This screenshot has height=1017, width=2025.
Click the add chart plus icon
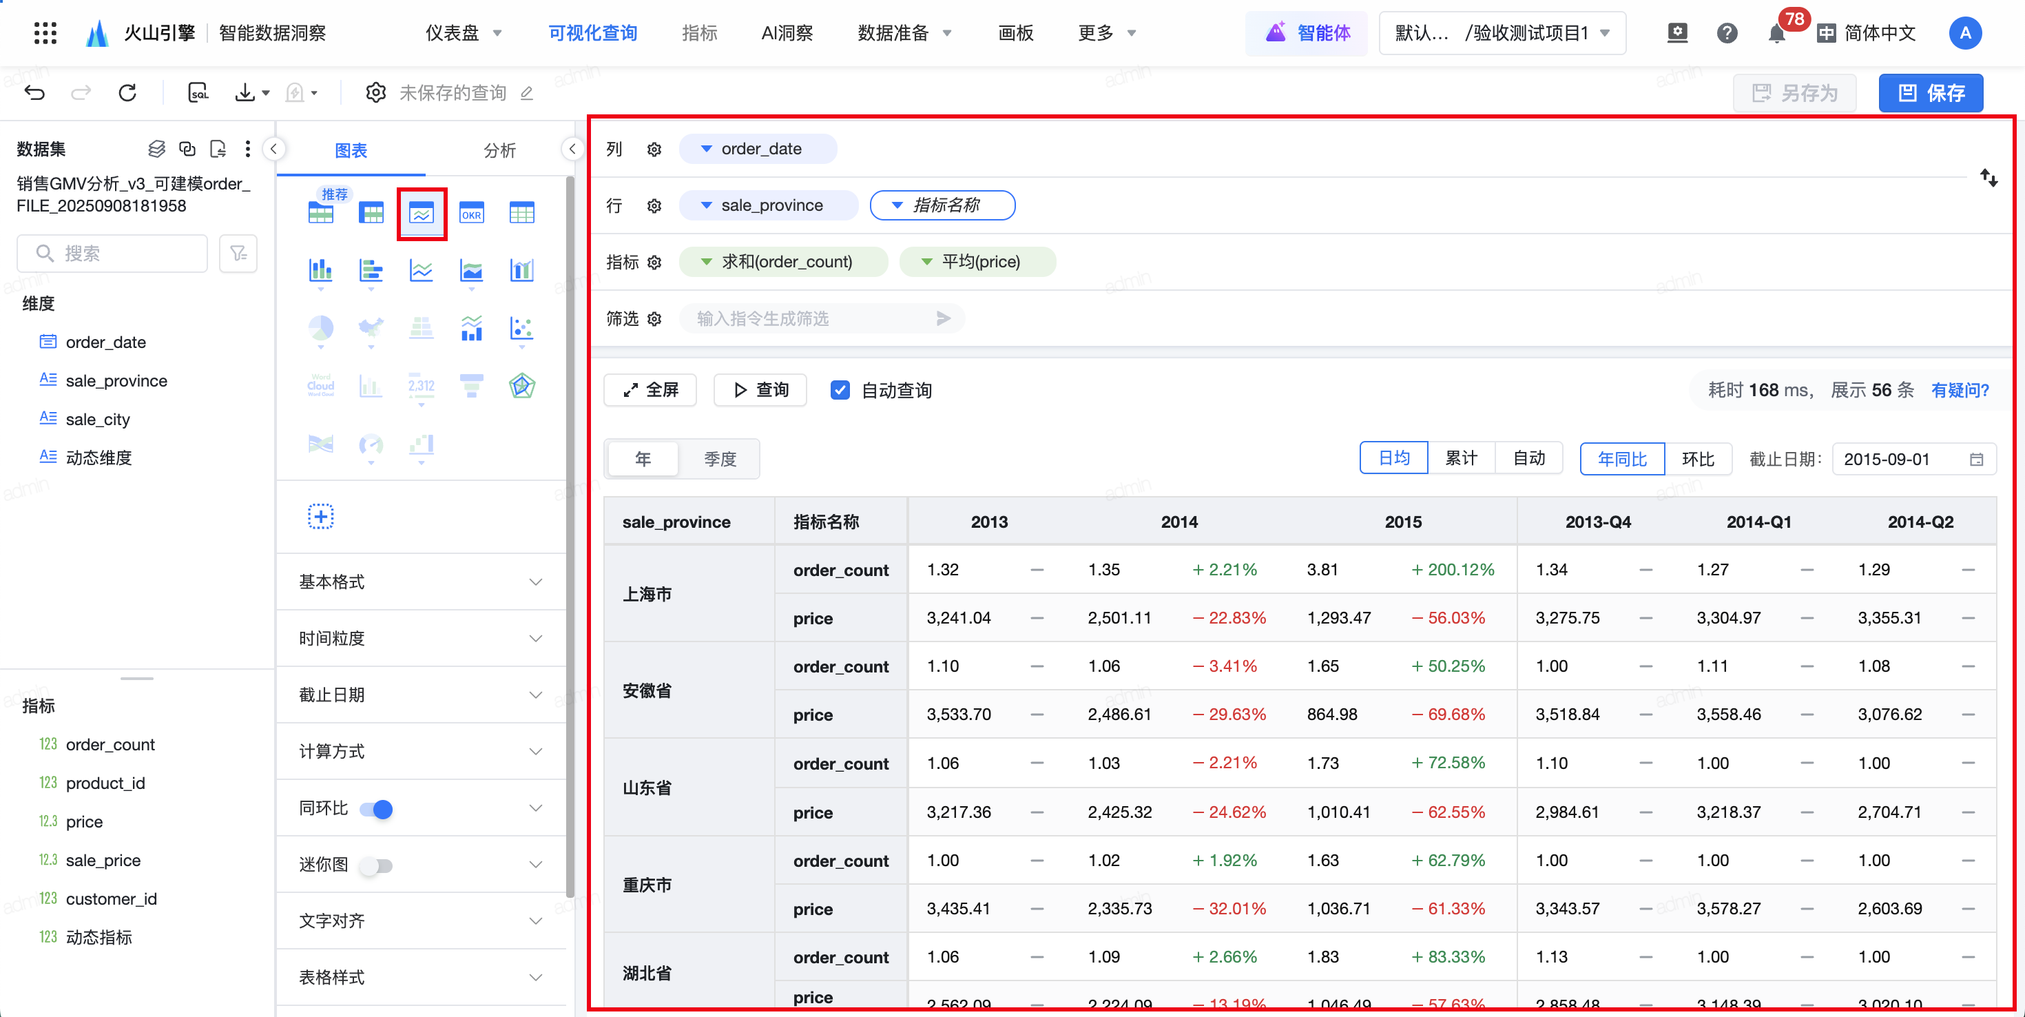pyautogui.click(x=320, y=517)
